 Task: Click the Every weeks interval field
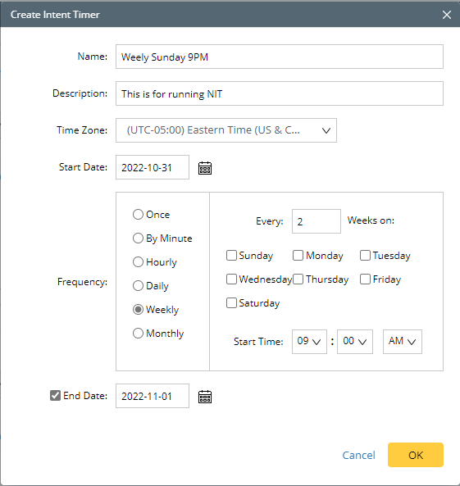click(317, 221)
